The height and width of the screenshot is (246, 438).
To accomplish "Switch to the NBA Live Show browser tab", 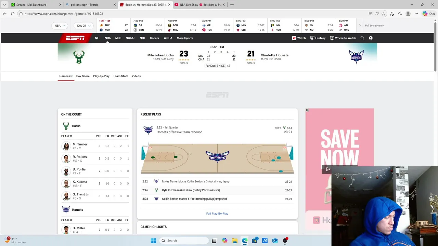I will click(x=199, y=4).
